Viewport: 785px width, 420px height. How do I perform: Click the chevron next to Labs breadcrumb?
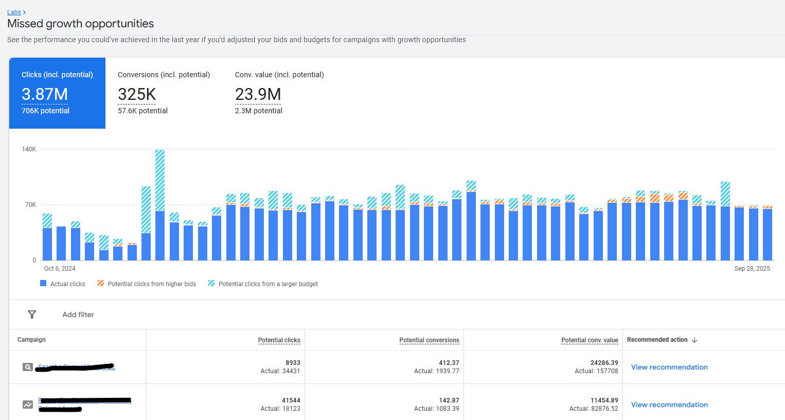(24, 12)
